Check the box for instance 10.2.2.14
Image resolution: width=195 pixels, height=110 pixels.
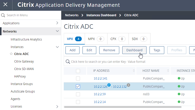[78, 102]
